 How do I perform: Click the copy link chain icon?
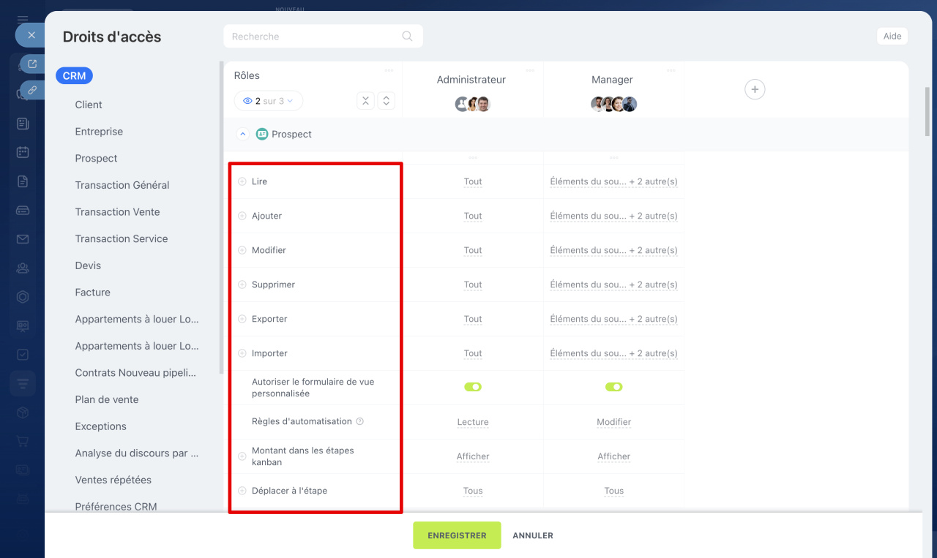32,90
